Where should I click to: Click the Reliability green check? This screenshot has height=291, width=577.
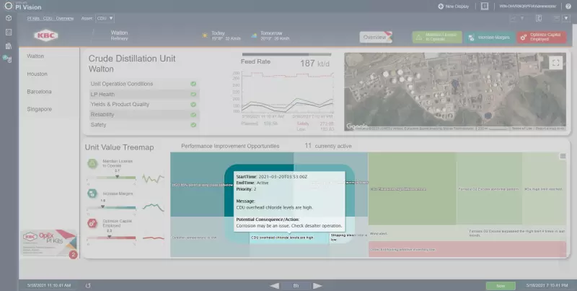[x=193, y=115]
